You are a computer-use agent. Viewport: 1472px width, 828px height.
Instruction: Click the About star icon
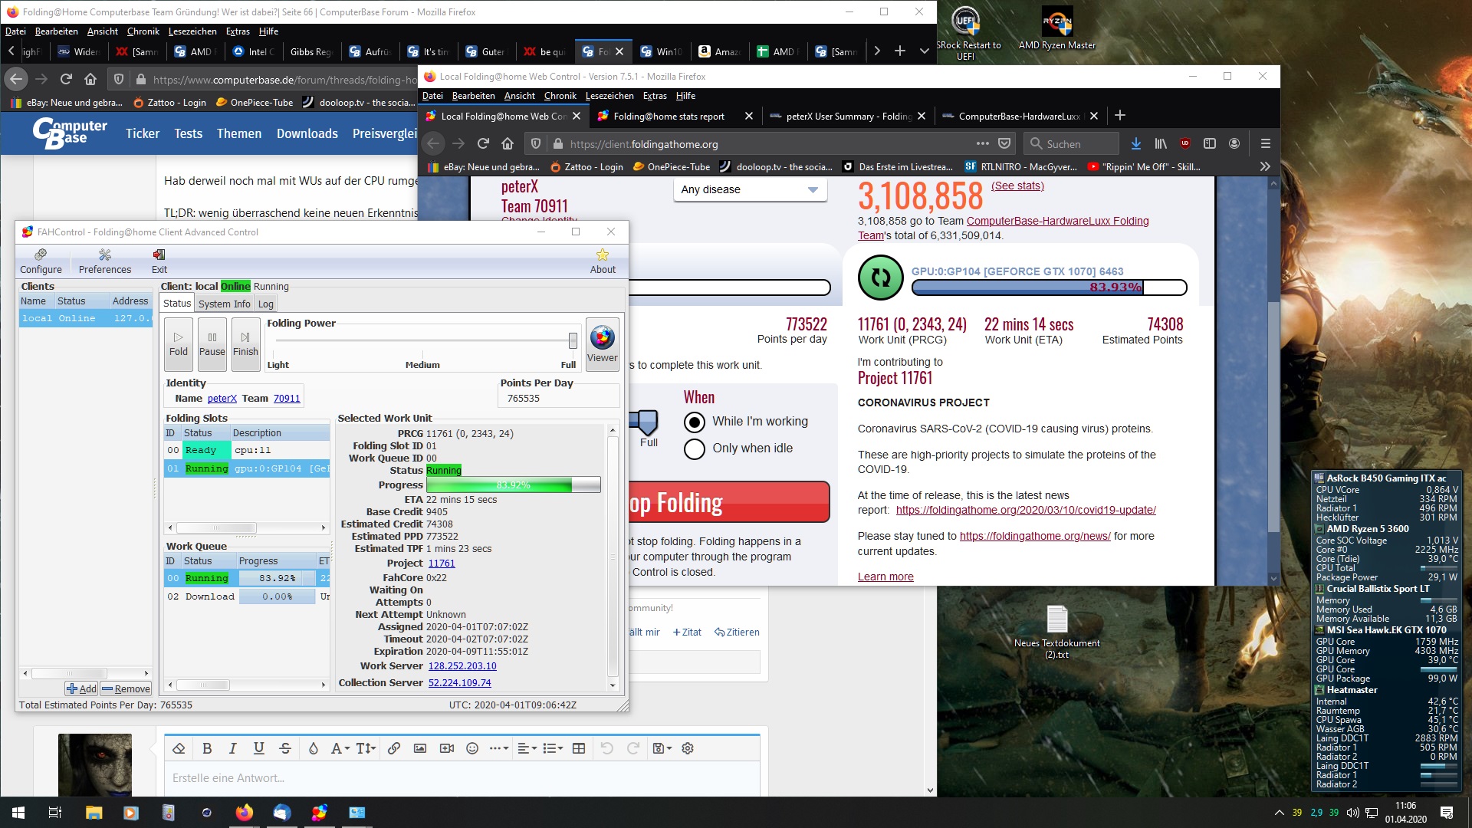[603, 255]
